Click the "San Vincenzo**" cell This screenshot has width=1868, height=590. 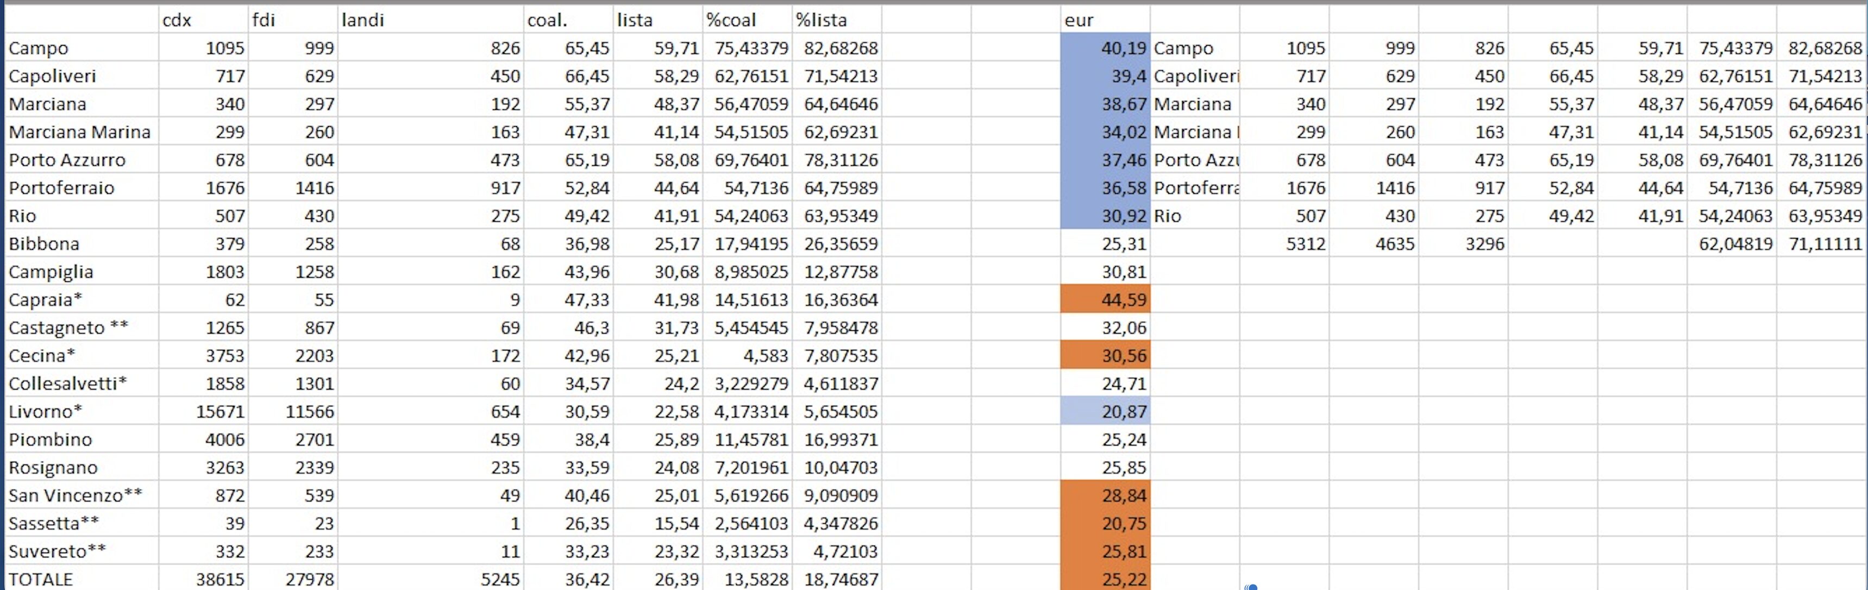[x=80, y=495]
